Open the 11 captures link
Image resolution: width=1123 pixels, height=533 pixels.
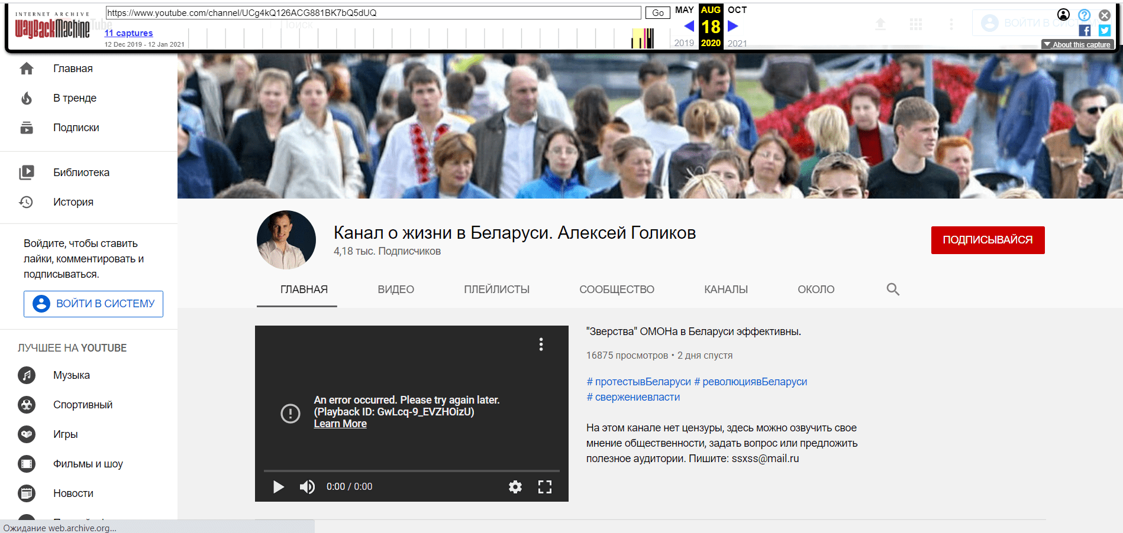coord(128,33)
